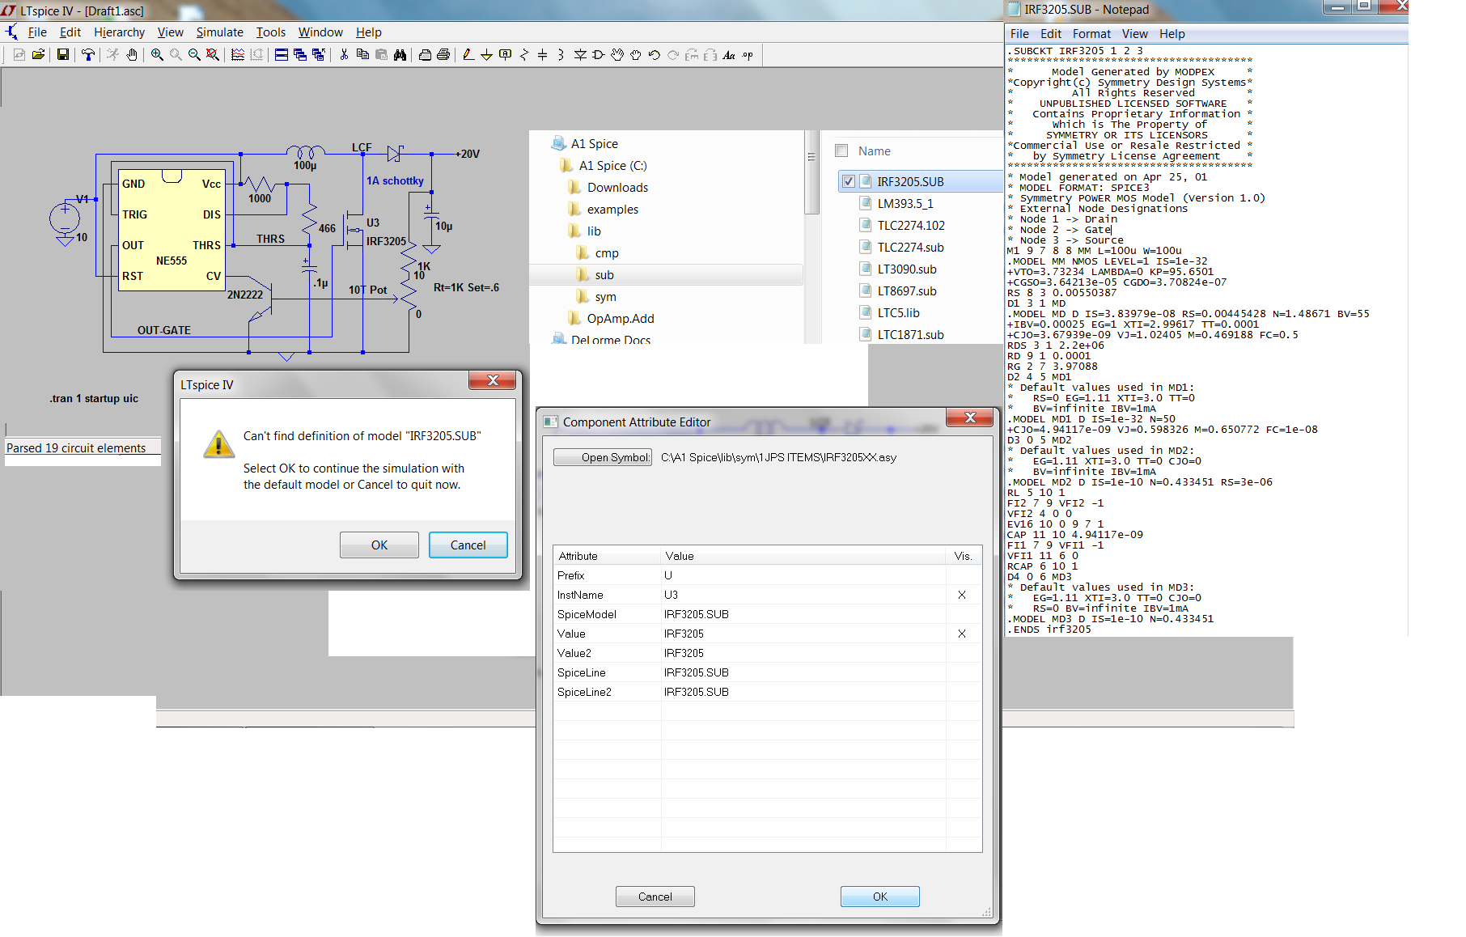Open the Tools menu in LTspice
Viewport: 1466px width, 937px height.
(x=271, y=32)
